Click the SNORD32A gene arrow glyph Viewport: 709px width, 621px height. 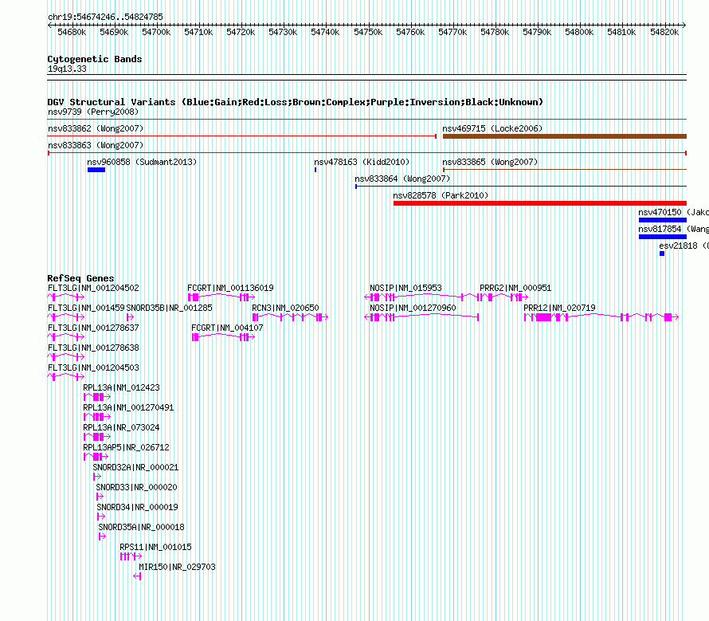click(x=97, y=477)
